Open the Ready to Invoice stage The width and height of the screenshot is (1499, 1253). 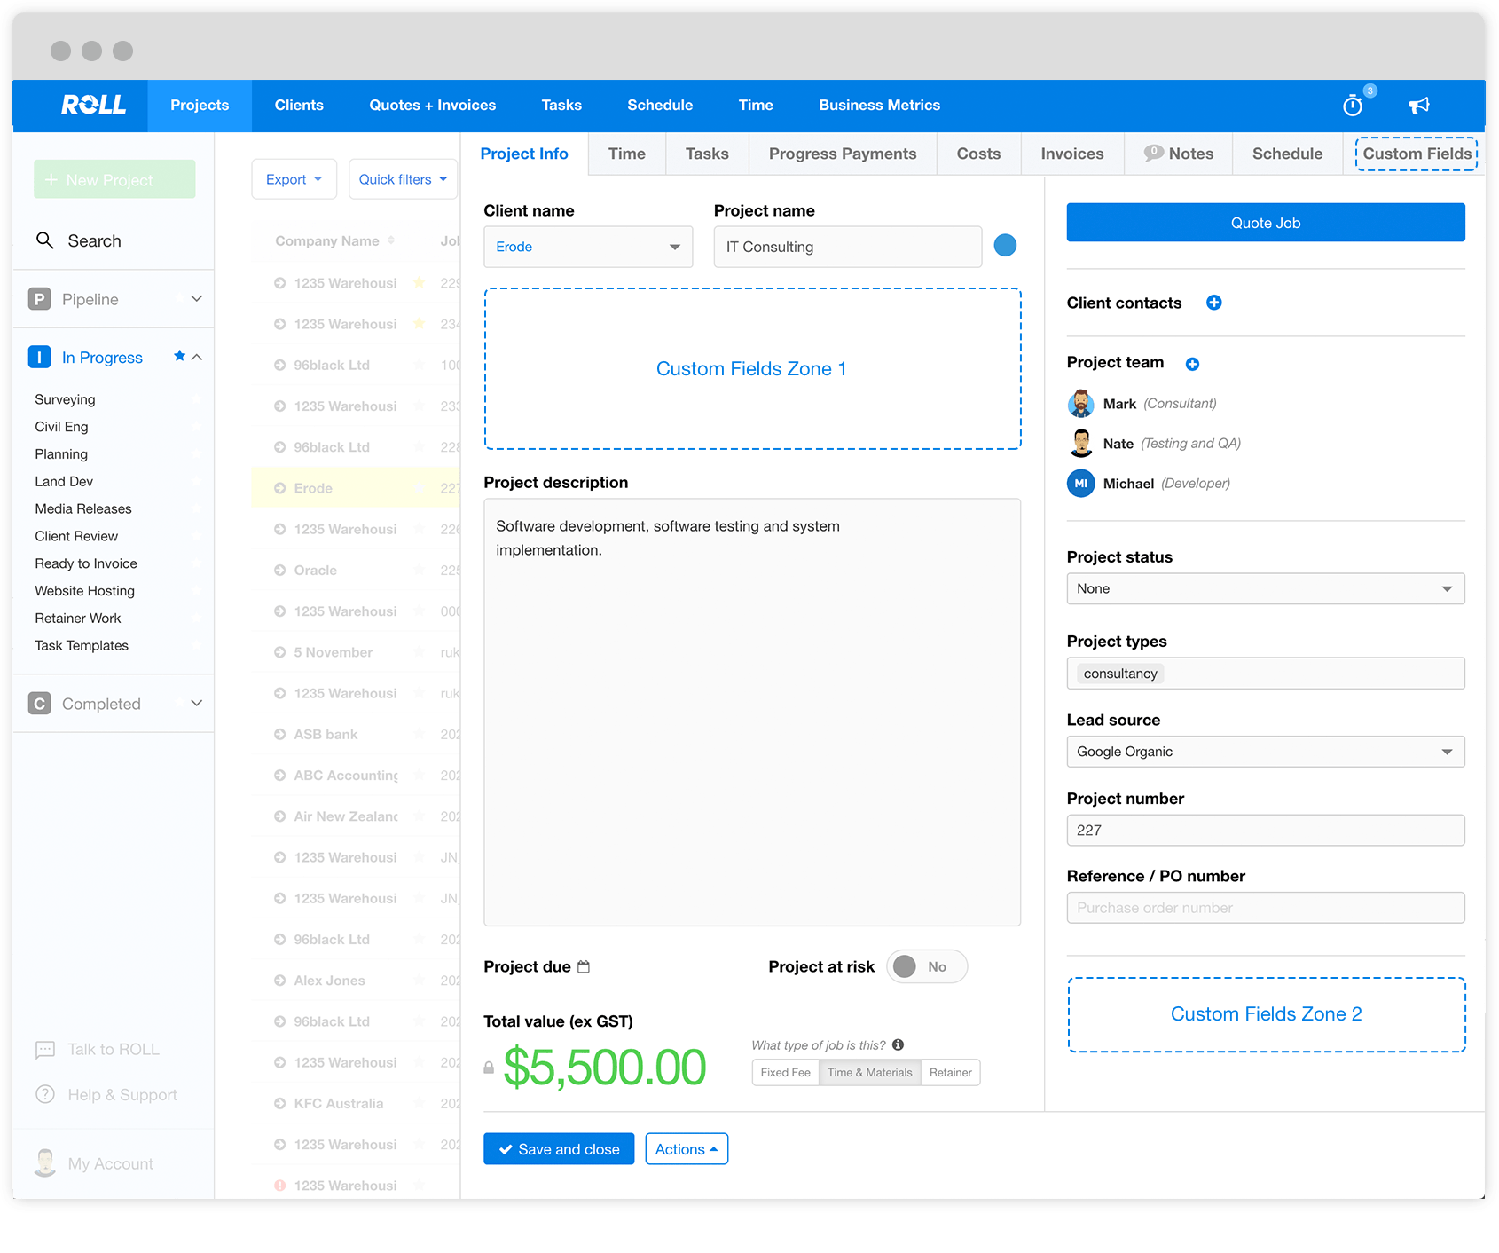pos(86,563)
